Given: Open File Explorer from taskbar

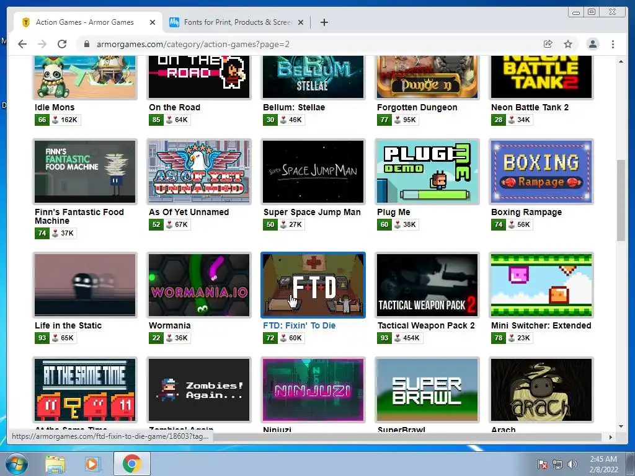Looking at the screenshot, I should 55,464.
